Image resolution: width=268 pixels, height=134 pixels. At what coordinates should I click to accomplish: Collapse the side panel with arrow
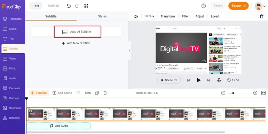[x=129, y=51]
